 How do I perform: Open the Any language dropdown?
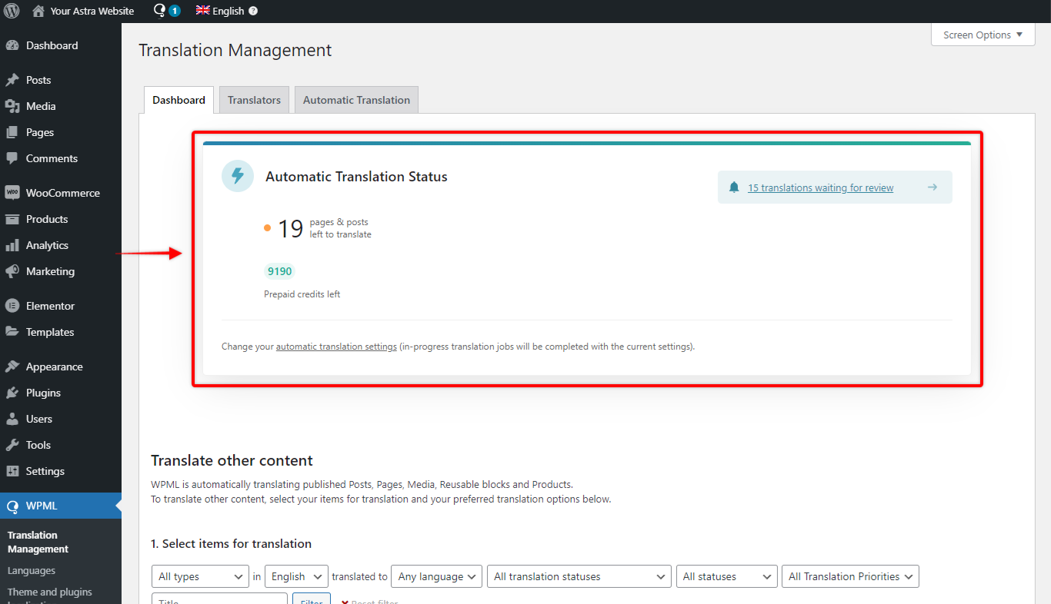[x=436, y=576]
